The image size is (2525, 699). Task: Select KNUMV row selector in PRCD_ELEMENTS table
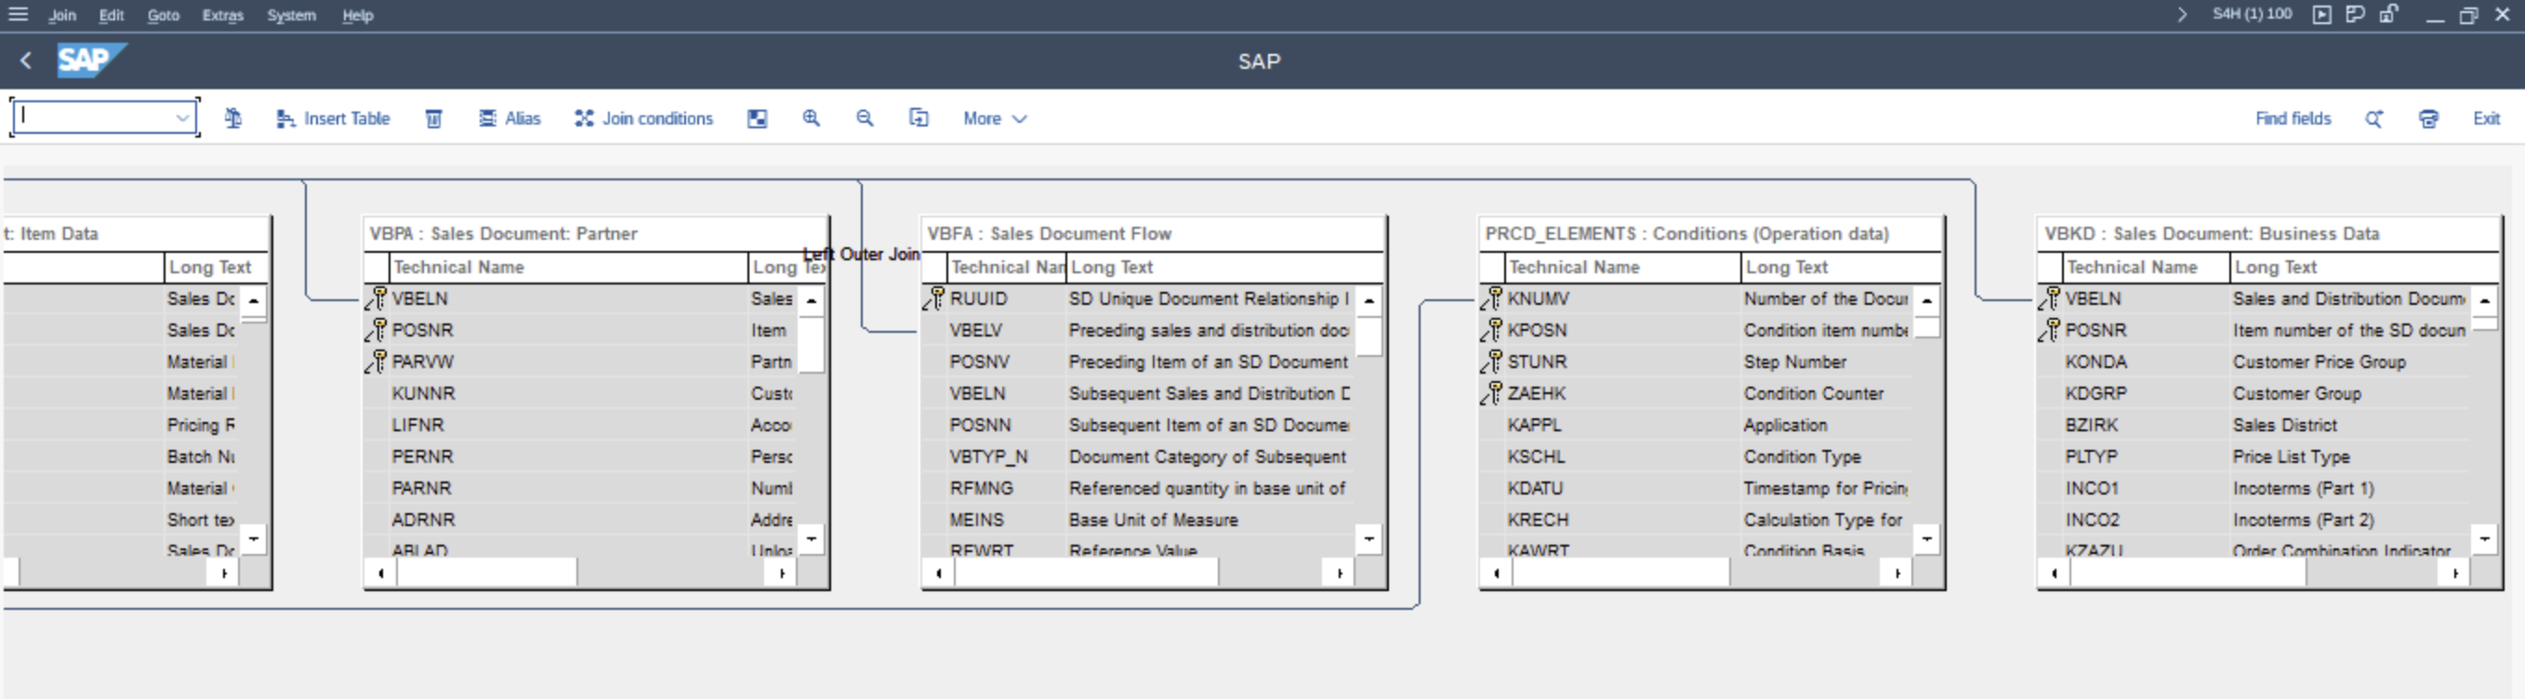[1492, 299]
